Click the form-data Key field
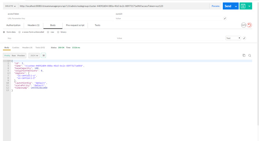 pyautogui.click(x=60, y=38)
